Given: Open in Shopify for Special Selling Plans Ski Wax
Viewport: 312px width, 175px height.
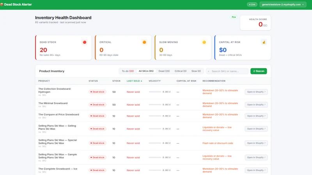Looking at the screenshot, I should coord(256,143).
